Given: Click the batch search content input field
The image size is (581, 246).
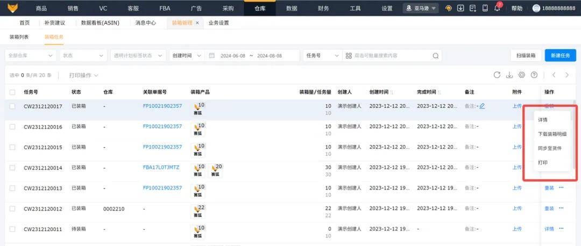Looking at the screenshot, I should tap(392, 56).
